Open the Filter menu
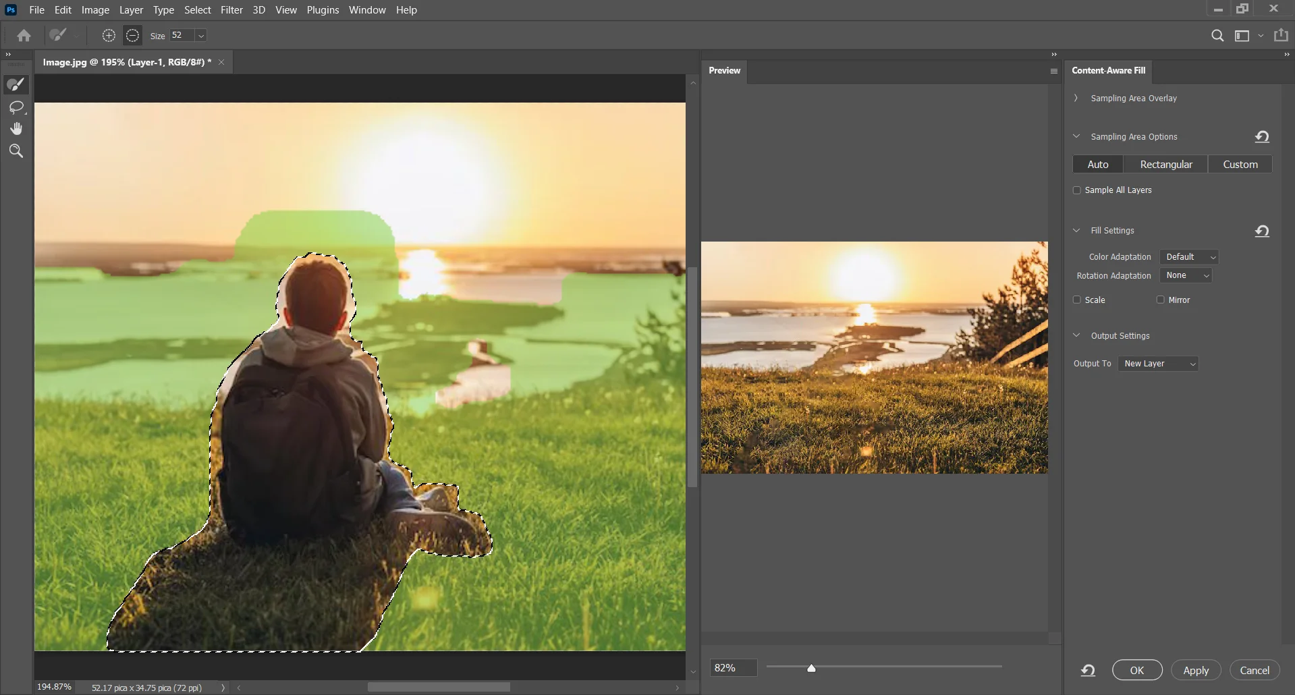Image resolution: width=1295 pixels, height=695 pixels. [x=231, y=10]
